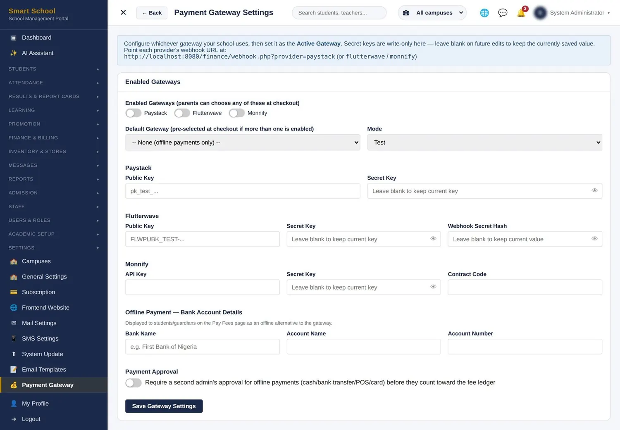The image size is (620, 430).
Task: Open Payment Gateway in sidebar
Action: pyautogui.click(x=54, y=385)
